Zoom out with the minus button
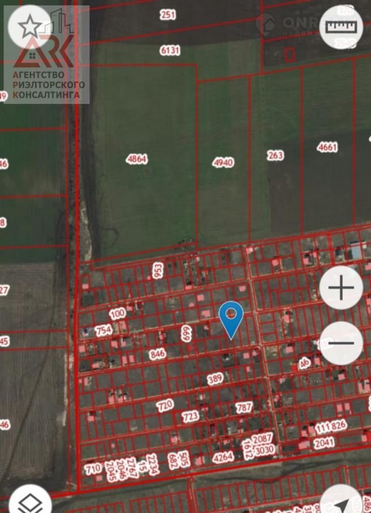371x513 pixels. coord(341,343)
